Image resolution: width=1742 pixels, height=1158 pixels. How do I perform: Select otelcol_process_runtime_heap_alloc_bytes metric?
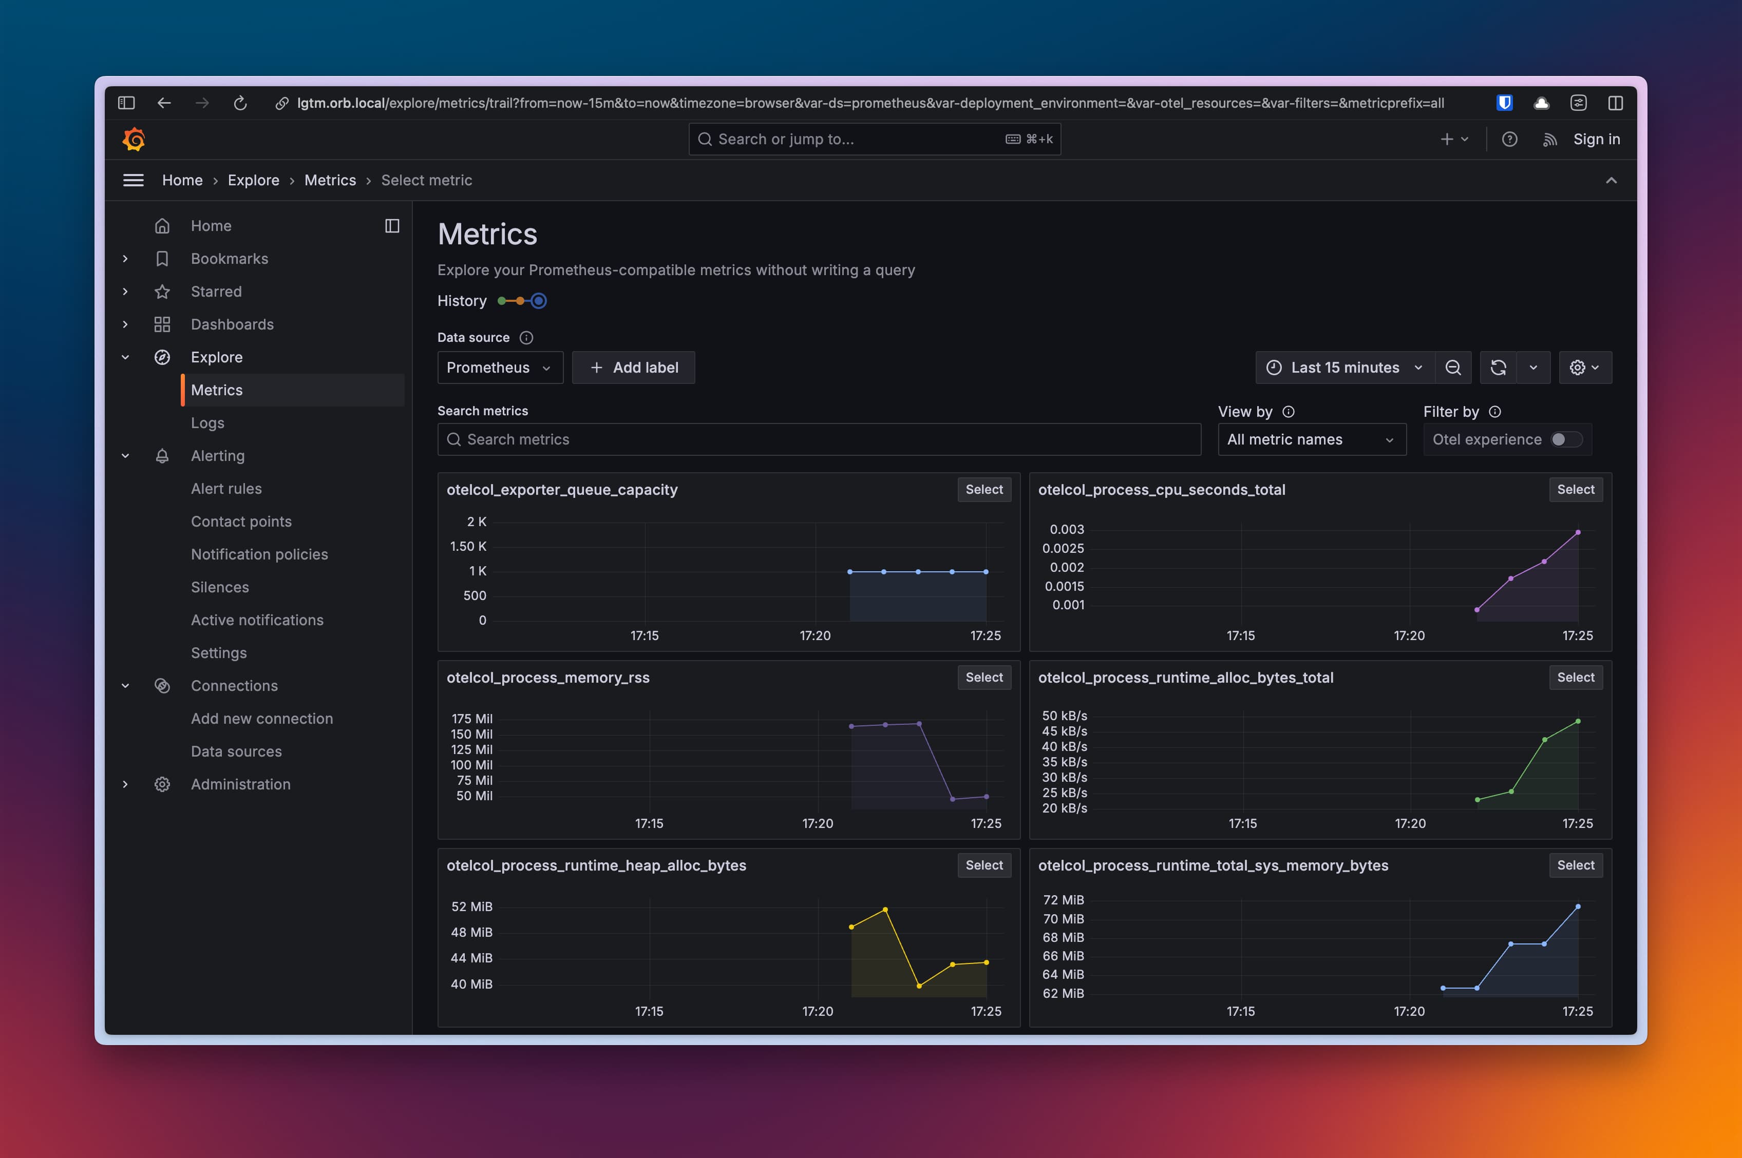[984, 865]
